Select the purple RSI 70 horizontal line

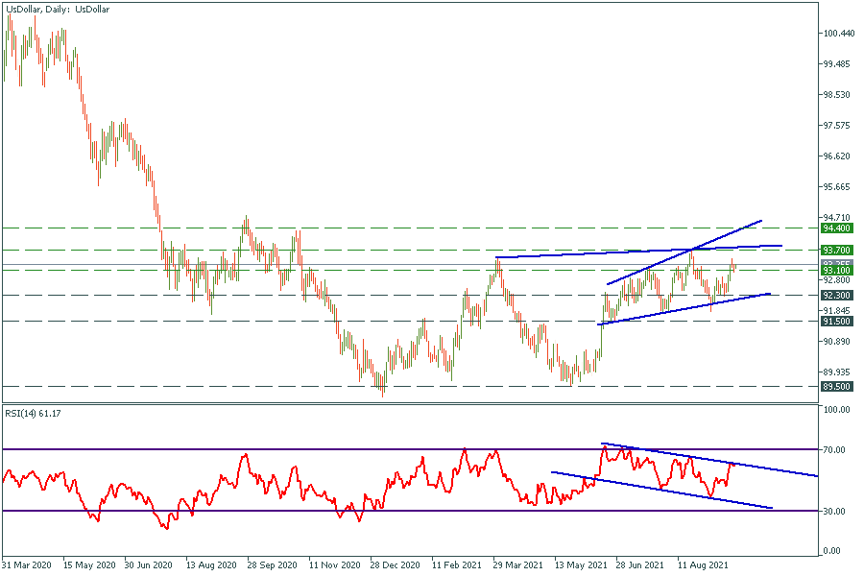[288, 449]
